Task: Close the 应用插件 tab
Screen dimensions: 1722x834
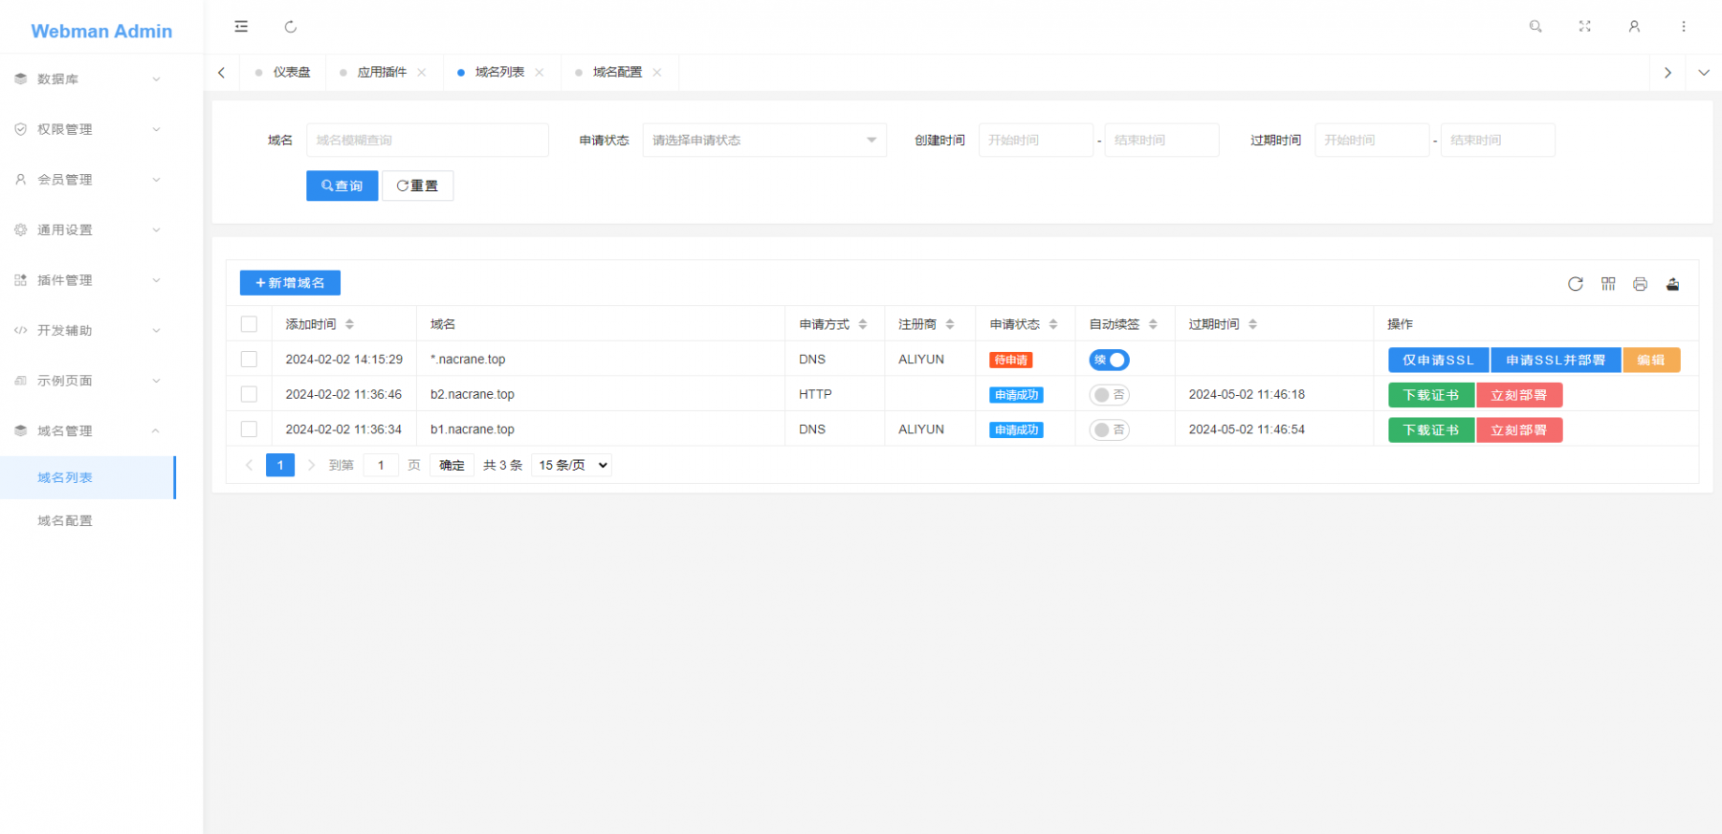Action: point(422,73)
